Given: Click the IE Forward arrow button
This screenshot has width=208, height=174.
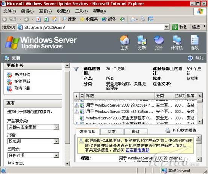Looking at the screenshot, I should [x=26, y=19].
